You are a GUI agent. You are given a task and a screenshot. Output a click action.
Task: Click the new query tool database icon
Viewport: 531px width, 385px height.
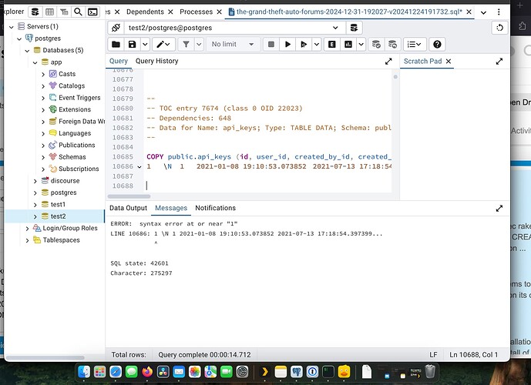coord(354,28)
